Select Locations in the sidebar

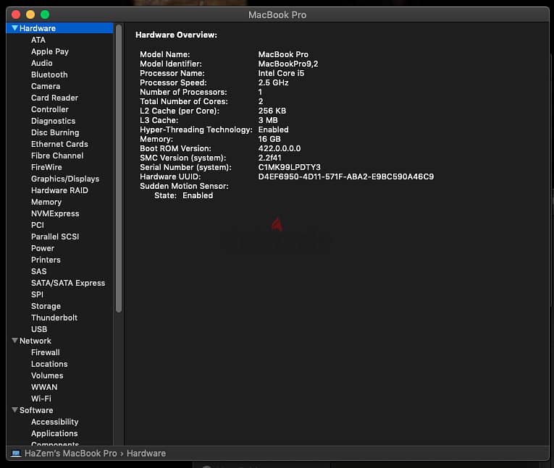click(49, 364)
